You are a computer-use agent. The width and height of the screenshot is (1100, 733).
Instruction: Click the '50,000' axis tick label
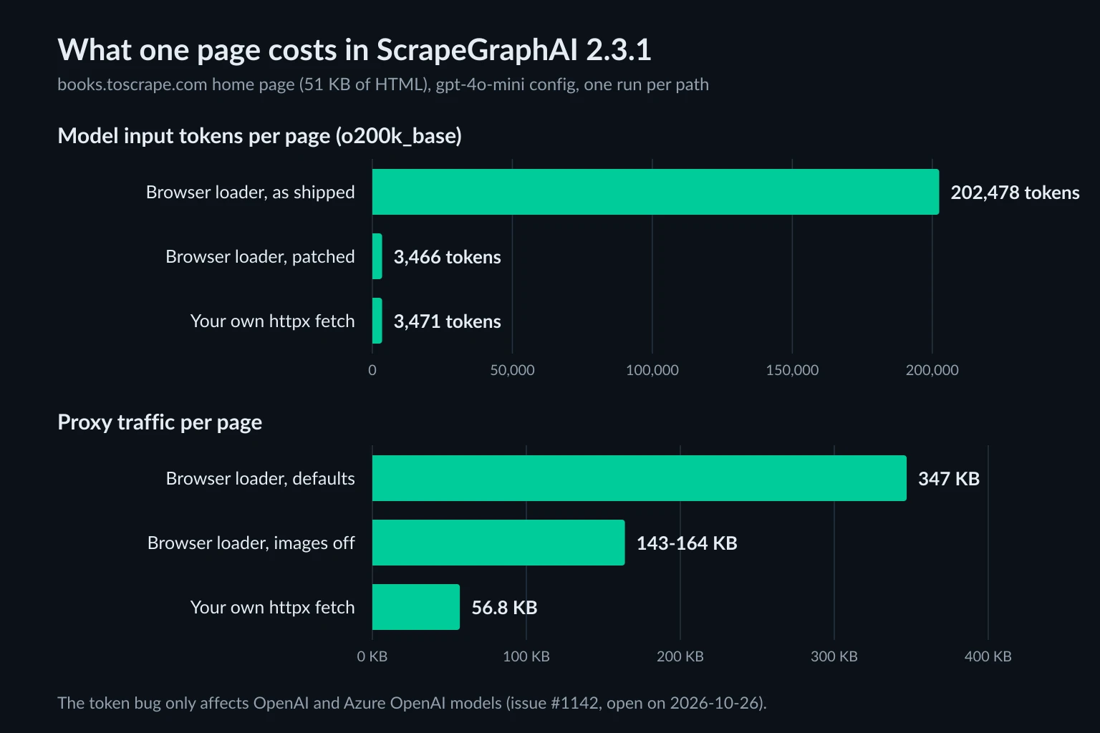click(x=512, y=370)
